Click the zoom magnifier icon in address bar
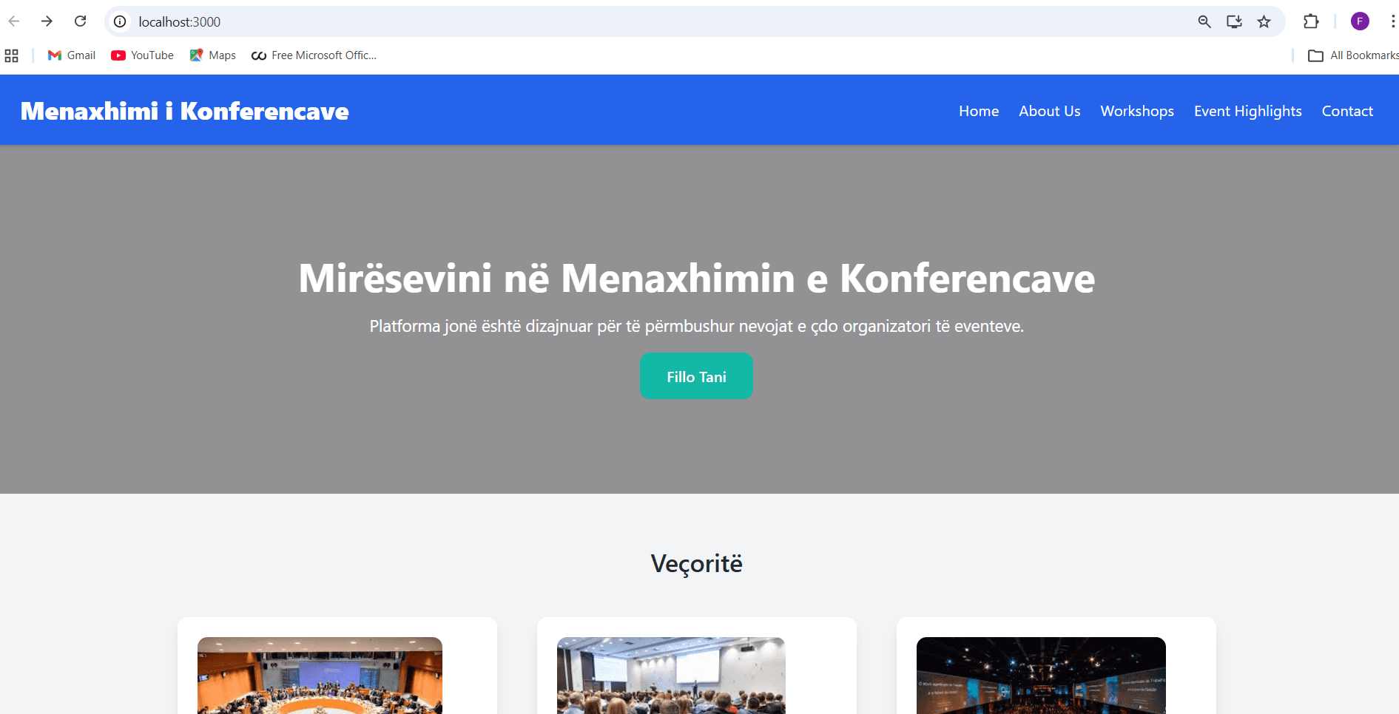 tap(1204, 21)
